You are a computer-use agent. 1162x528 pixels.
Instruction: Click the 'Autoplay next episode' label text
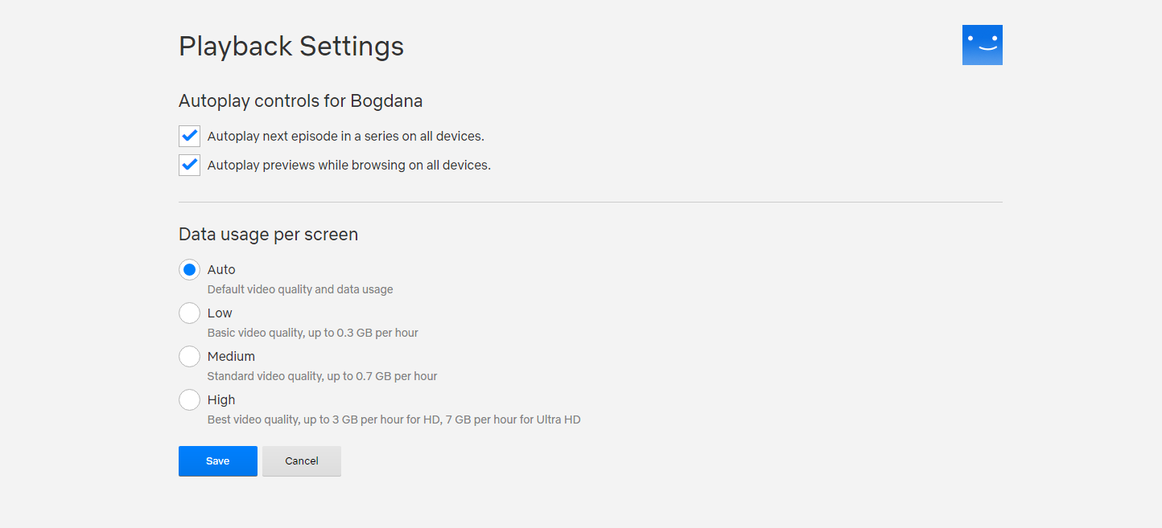click(346, 136)
